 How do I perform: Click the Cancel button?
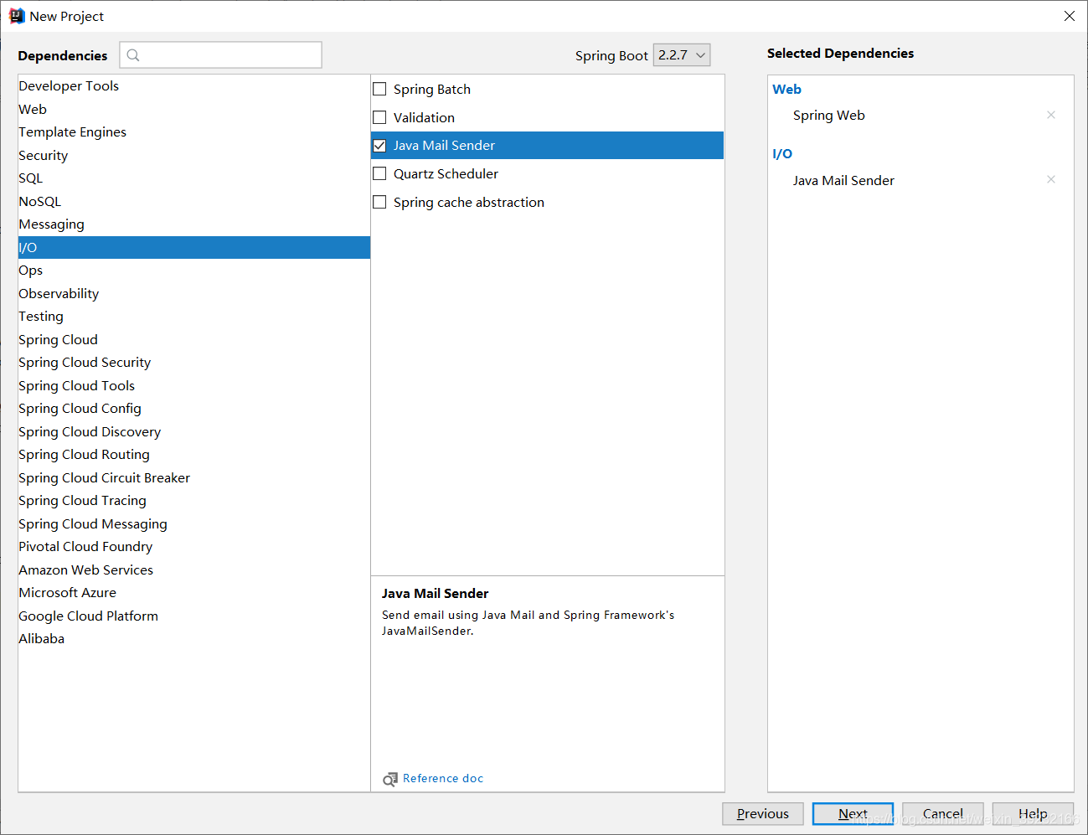point(943,814)
